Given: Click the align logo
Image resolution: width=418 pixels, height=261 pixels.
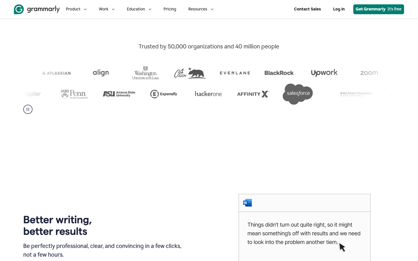Looking at the screenshot, I should coord(101,72).
